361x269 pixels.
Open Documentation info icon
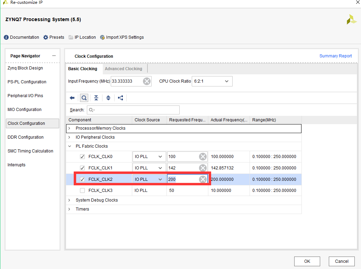6,37
